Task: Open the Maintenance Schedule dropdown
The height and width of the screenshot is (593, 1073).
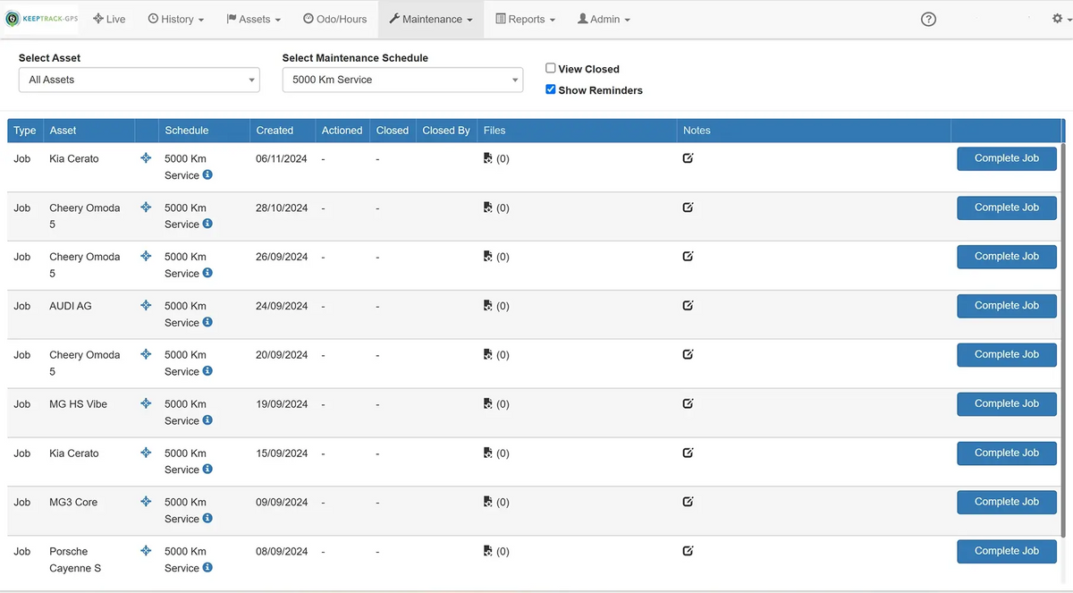Action: pyautogui.click(x=402, y=80)
